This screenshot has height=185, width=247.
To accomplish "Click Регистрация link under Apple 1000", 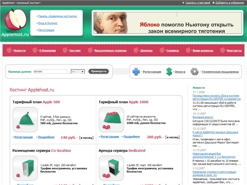I will 110,137.
